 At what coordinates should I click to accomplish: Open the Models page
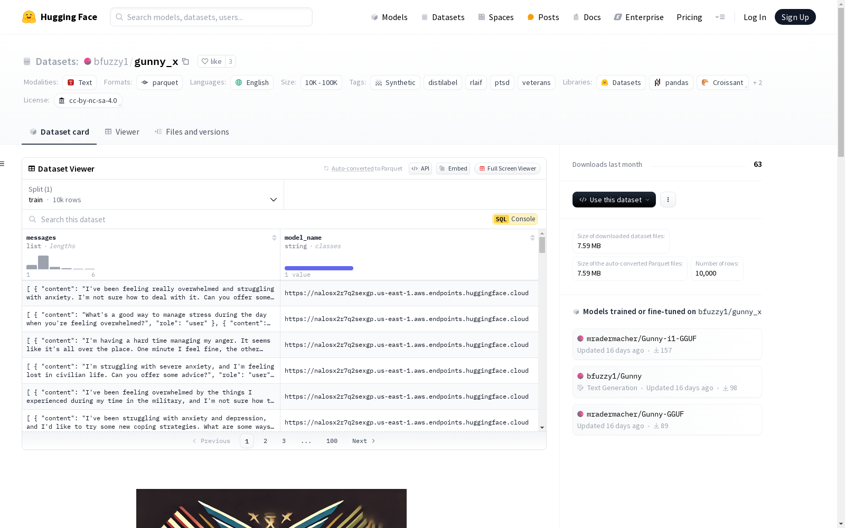pos(389,17)
